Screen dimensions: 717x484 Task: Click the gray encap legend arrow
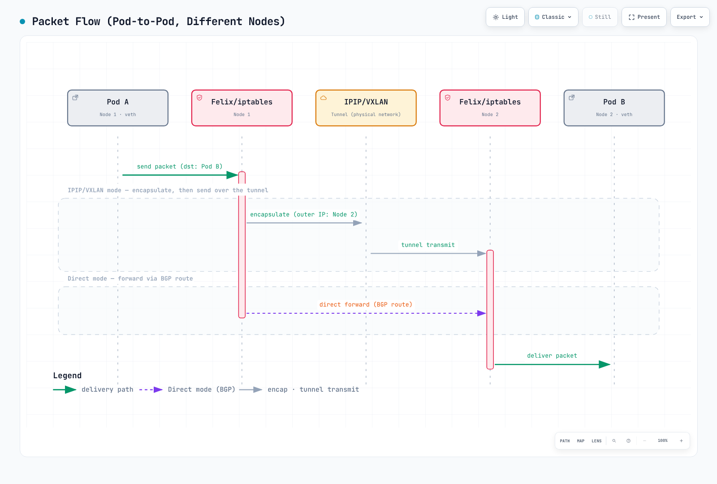point(251,390)
